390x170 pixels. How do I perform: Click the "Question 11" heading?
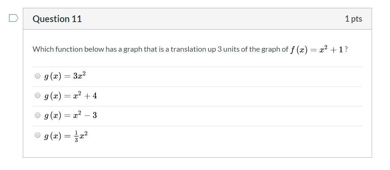57,19
